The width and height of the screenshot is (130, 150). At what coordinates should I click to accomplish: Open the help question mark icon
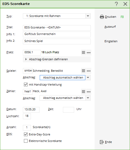116,4
